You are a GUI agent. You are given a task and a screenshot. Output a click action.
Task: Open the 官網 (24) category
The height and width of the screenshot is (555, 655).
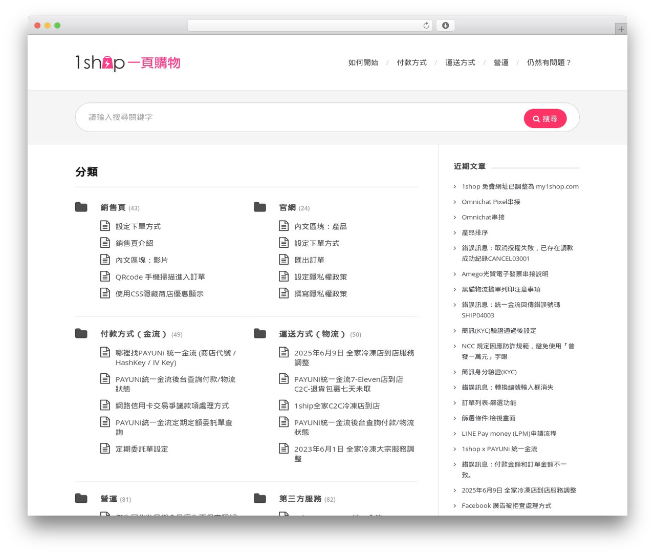pos(294,207)
